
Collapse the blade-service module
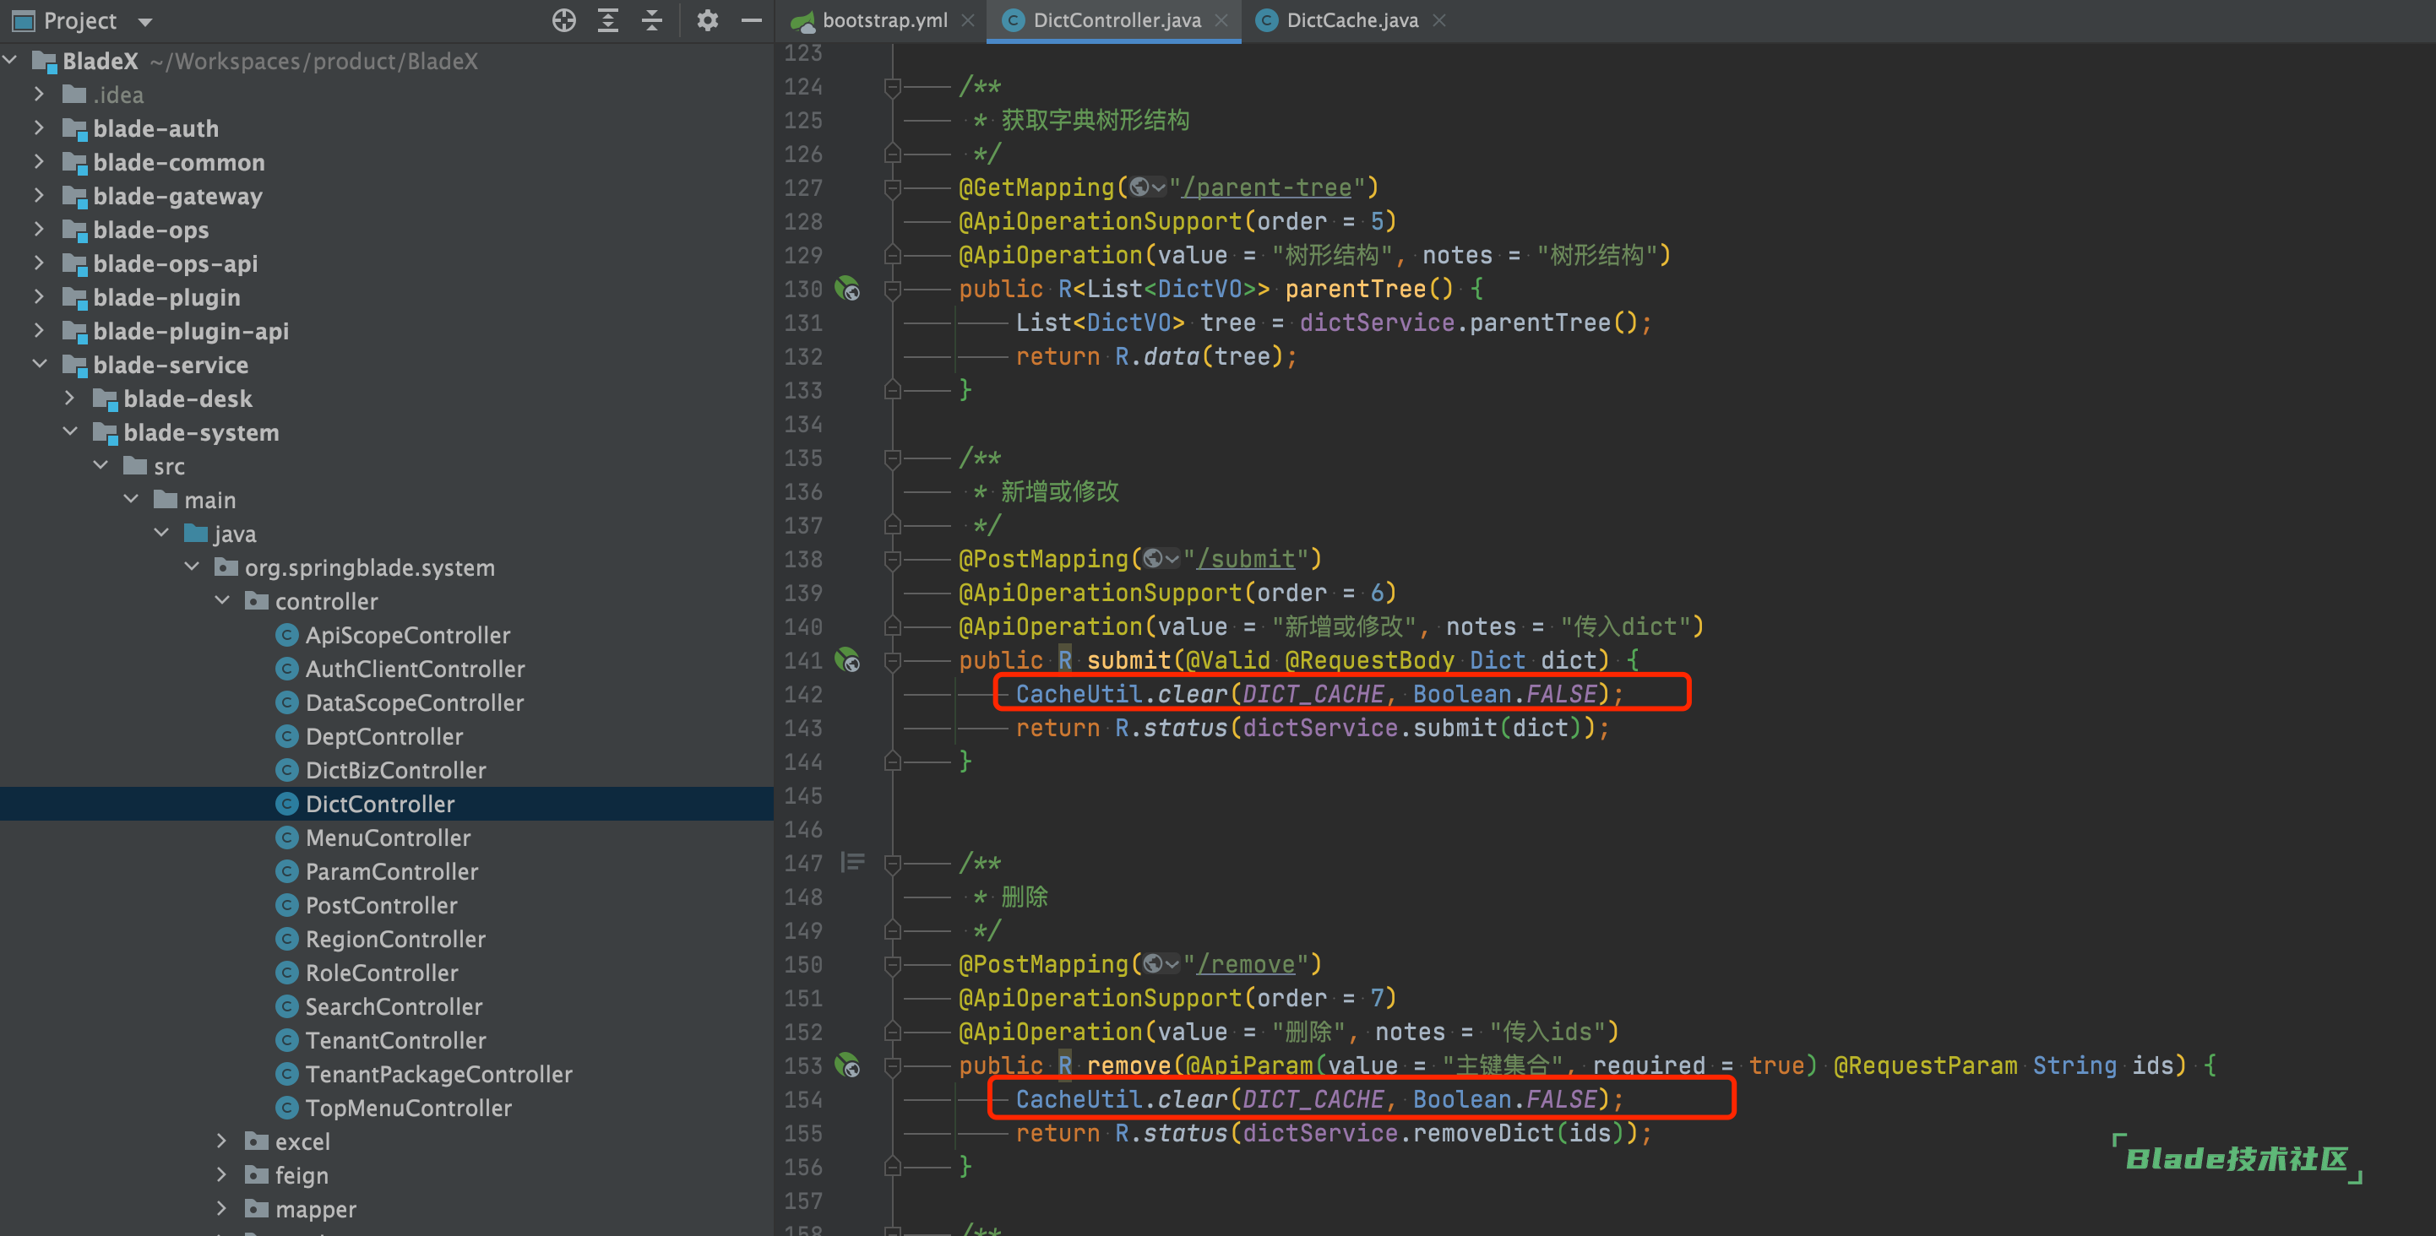pyautogui.click(x=39, y=364)
